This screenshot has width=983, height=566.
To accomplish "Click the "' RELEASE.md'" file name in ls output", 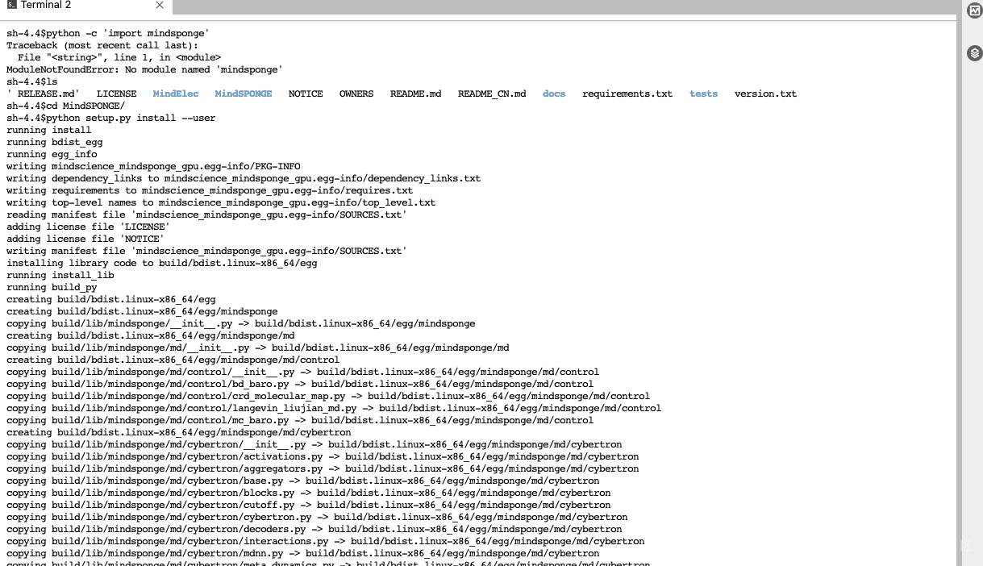I will point(44,94).
